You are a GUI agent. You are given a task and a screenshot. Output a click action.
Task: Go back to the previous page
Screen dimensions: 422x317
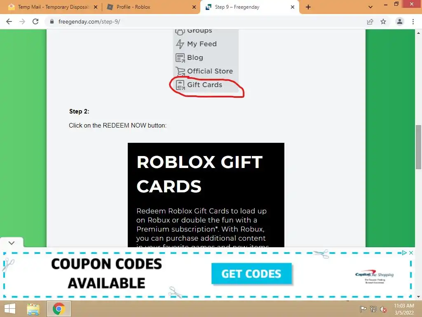(9, 21)
